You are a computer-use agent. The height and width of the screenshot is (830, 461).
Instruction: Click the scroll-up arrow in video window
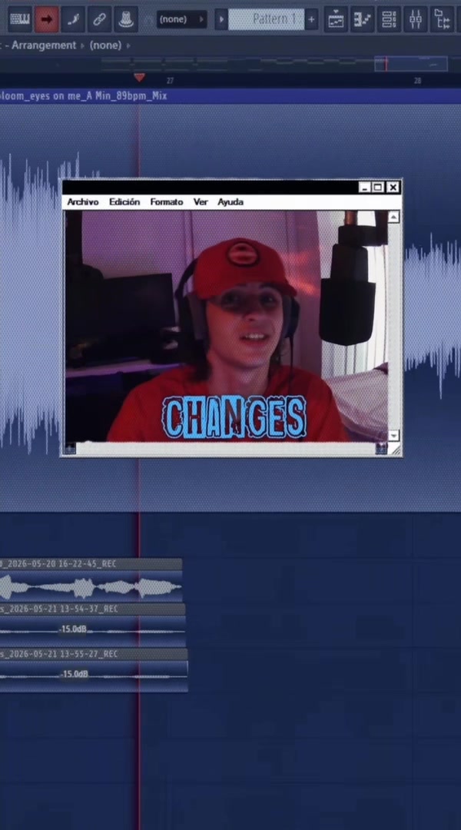coord(394,217)
